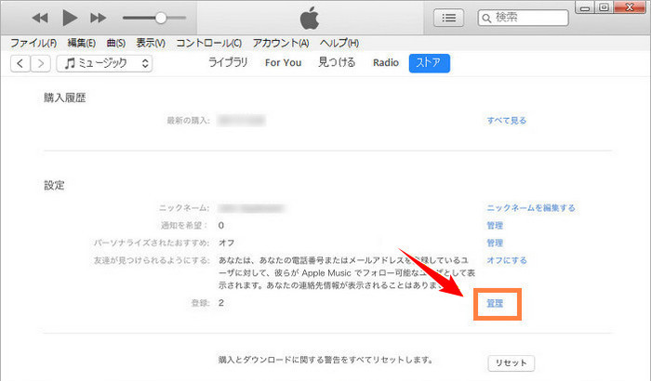Close the iTunes window

click(x=630, y=7)
